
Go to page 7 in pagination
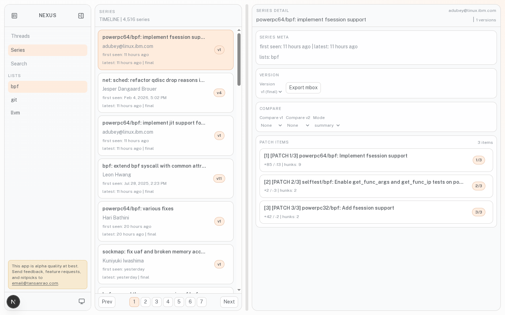pyautogui.click(x=202, y=302)
